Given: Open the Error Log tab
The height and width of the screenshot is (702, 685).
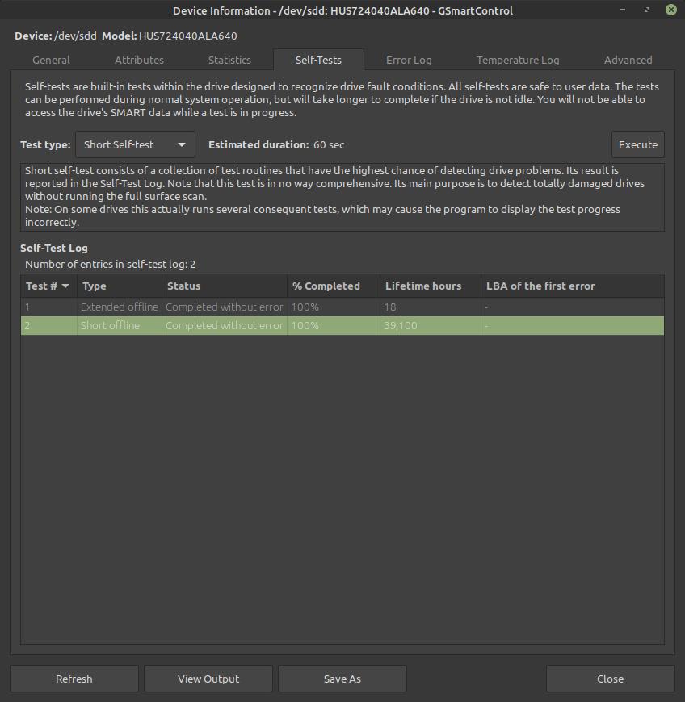Looking at the screenshot, I should click(409, 60).
